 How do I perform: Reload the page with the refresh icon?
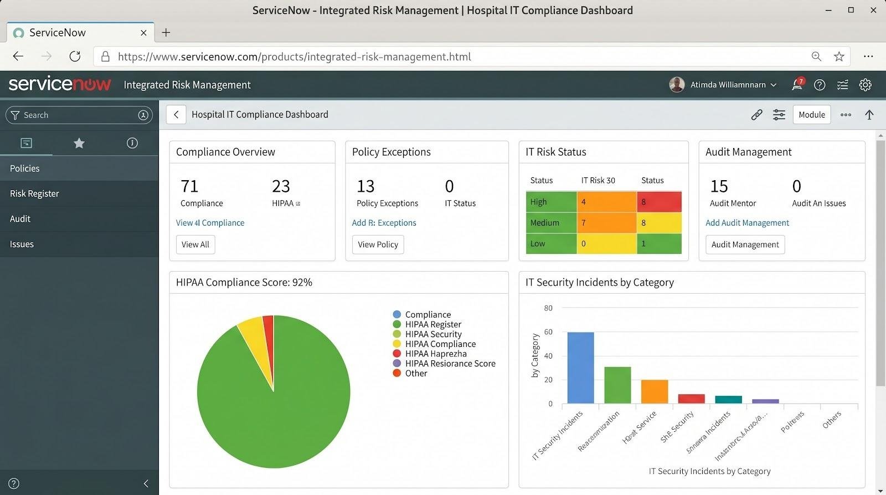point(75,57)
